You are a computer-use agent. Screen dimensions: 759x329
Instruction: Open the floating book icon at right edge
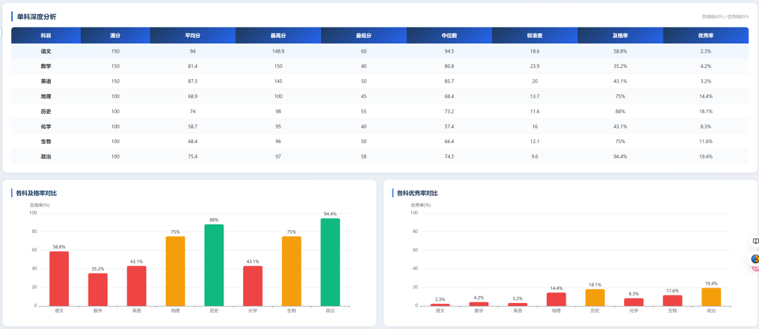tap(755, 241)
